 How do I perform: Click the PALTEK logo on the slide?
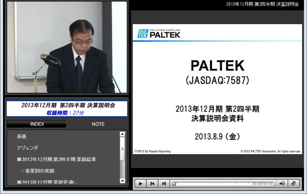click(159, 33)
